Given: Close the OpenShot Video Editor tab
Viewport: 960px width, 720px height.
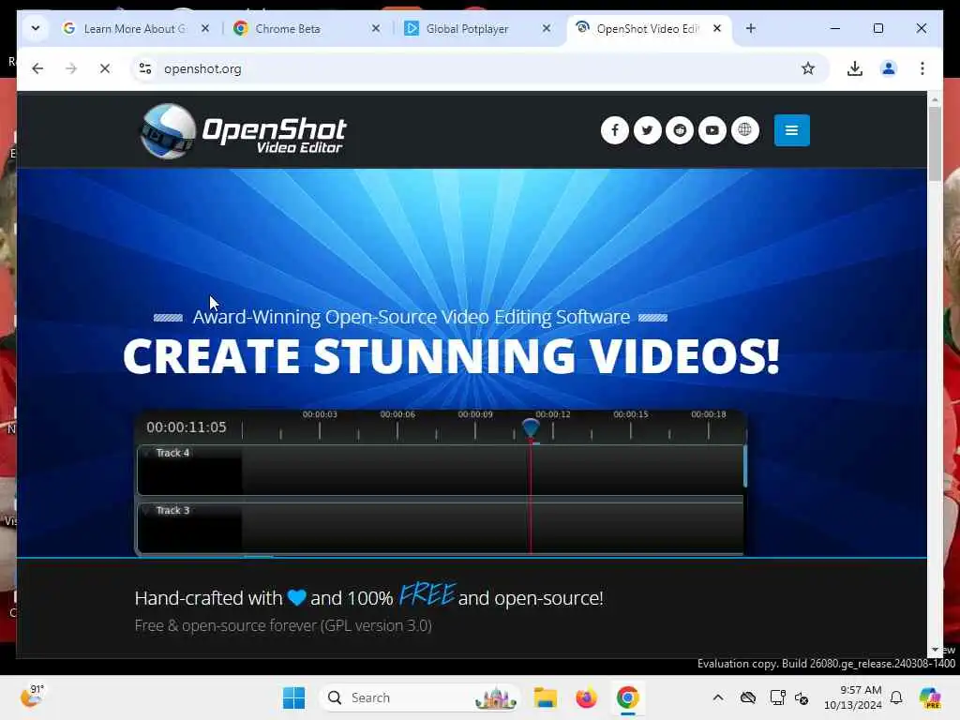Looking at the screenshot, I should pyautogui.click(x=717, y=28).
